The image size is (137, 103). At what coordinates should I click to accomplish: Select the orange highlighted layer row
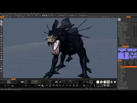point(128,67)
